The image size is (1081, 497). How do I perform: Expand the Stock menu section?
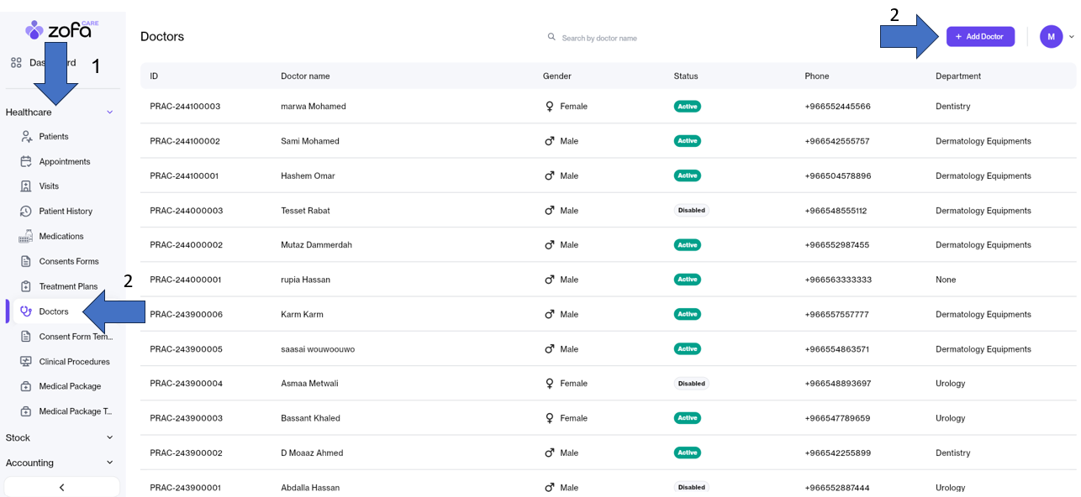pyautogui.click(x=109, y=437)
